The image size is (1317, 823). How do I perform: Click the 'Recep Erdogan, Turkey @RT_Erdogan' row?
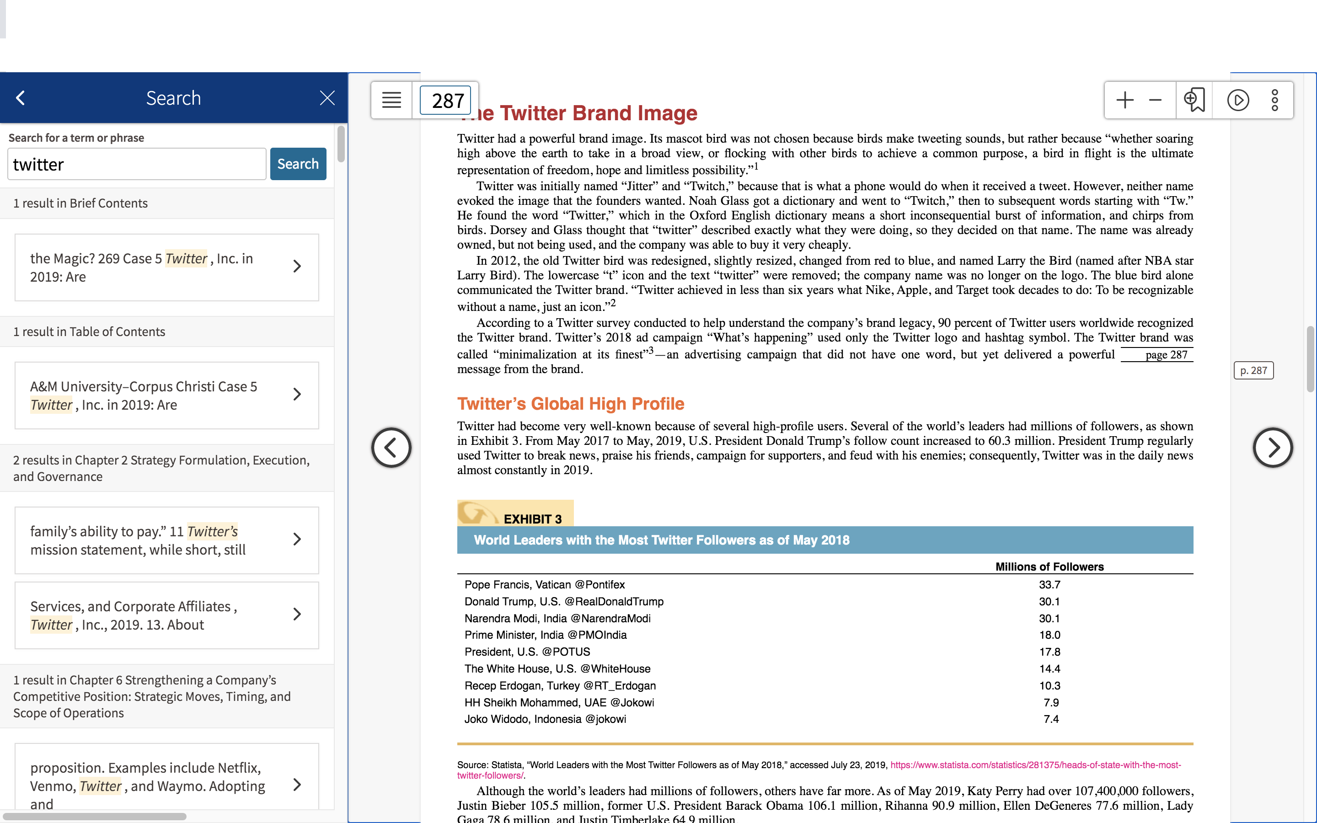point(825,686)
